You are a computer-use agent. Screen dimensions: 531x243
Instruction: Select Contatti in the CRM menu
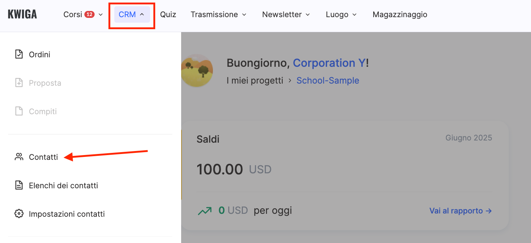coord(43,157)
